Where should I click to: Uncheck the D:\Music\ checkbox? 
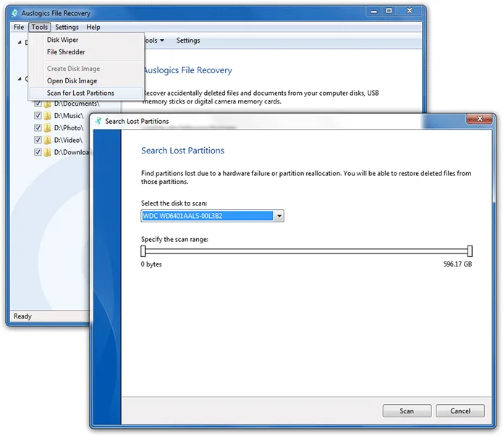pos(38,116)
